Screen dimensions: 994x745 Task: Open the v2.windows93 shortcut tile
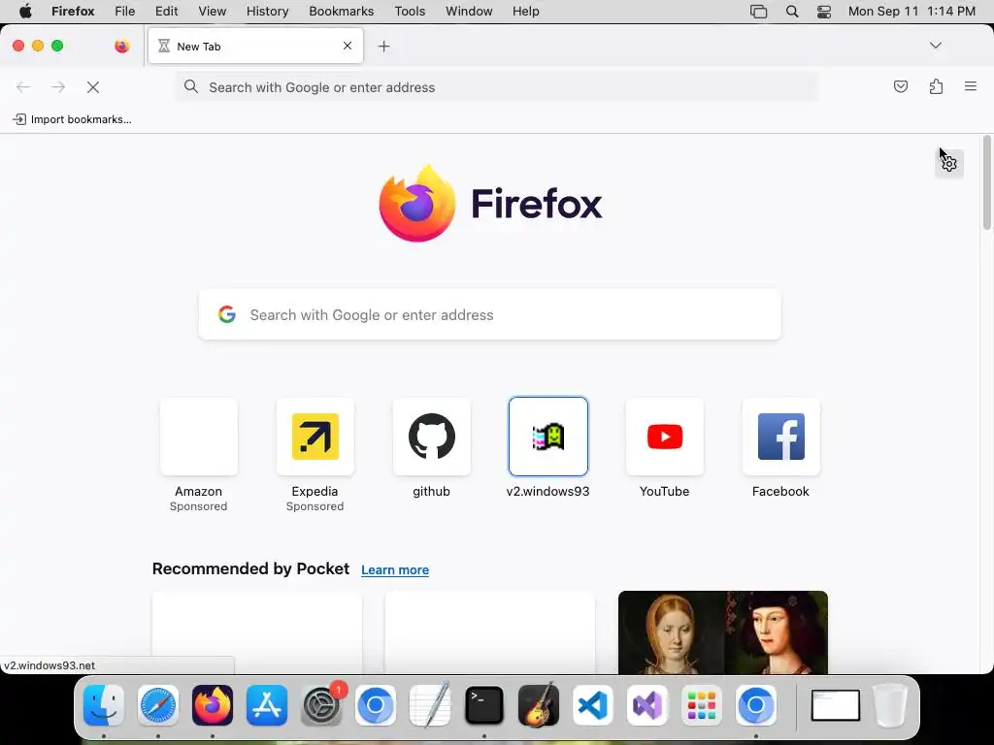point(548,437)
